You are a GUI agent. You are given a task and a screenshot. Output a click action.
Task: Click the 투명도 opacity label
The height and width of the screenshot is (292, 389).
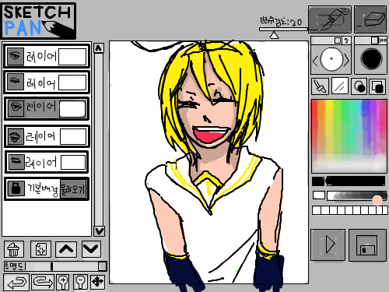click(x=14, y=266)
